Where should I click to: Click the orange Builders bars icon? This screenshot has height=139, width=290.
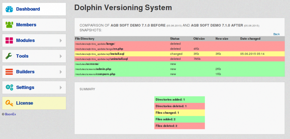(x=9, y=71)
